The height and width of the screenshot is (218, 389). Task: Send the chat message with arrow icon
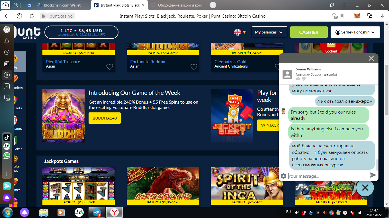point(373,175)
